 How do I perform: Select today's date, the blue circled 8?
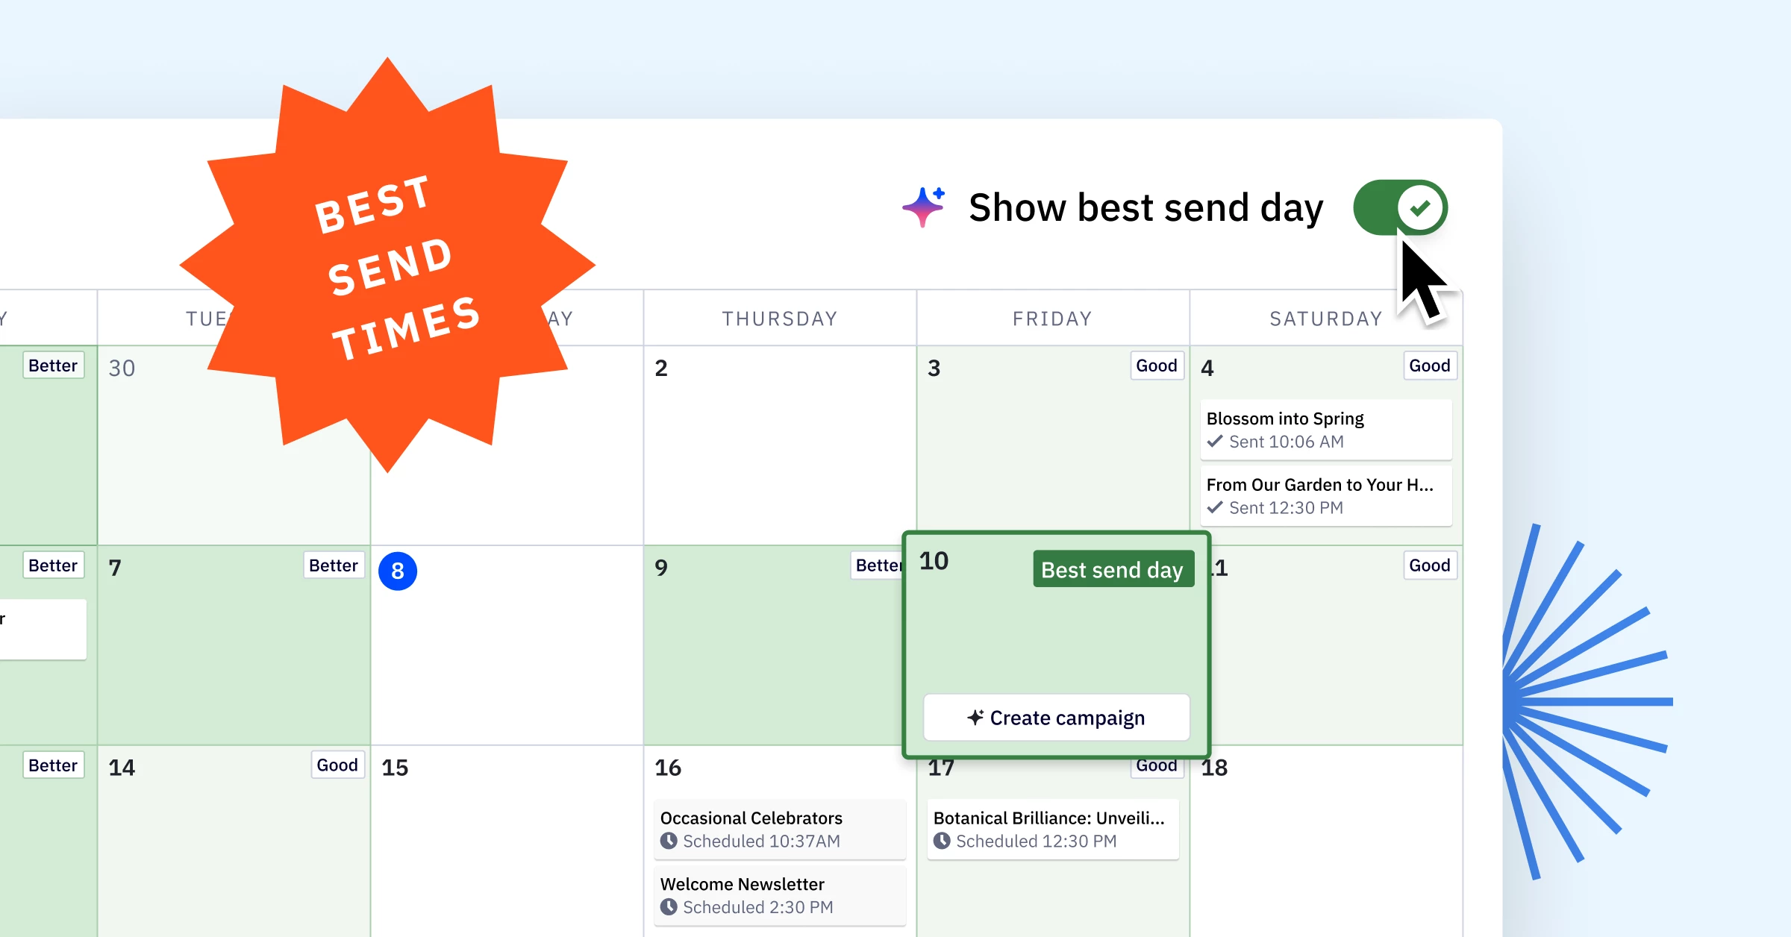398,571
